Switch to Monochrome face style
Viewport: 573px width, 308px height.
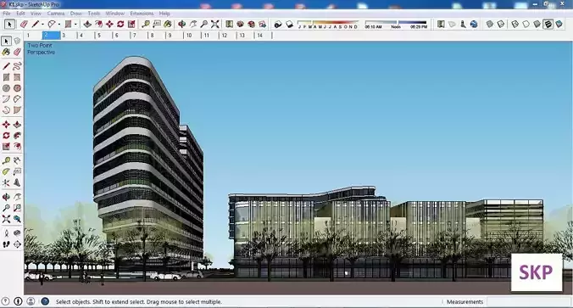pyautogui.click(x=559, y=24)
